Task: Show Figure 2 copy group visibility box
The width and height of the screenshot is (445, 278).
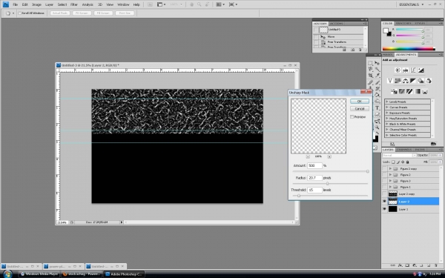Action: (x=385, y=169)
